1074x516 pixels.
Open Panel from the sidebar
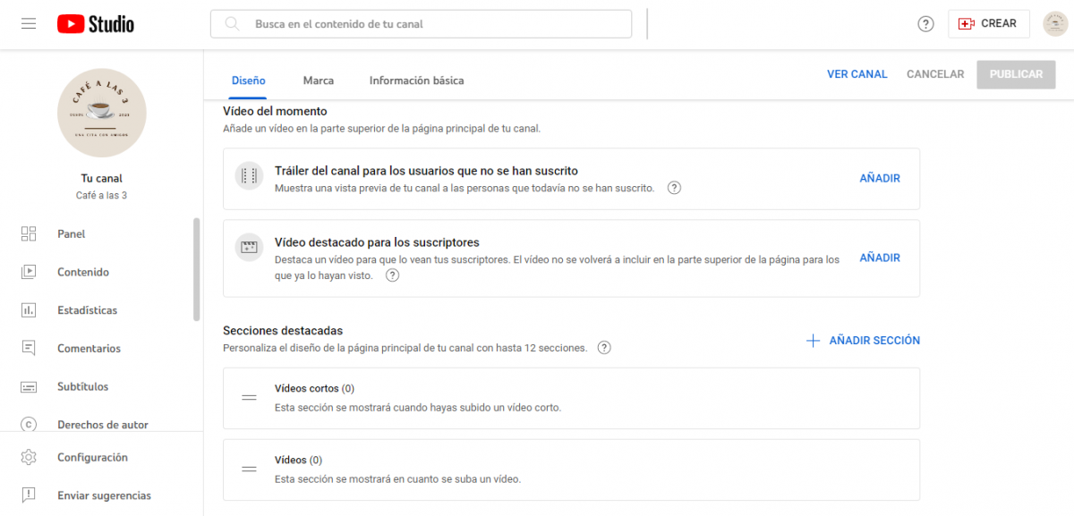pos(72,234)
